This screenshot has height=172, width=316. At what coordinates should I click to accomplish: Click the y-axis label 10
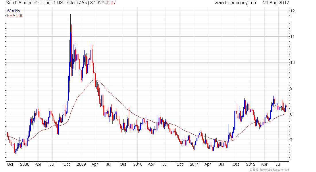click(x=292, y=62)
